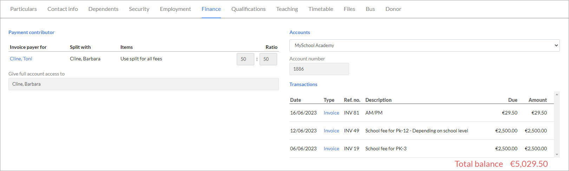Switch to the Qualifications tab

click(248, 9)
